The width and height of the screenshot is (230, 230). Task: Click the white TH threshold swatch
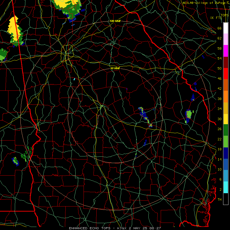[226, 199]
